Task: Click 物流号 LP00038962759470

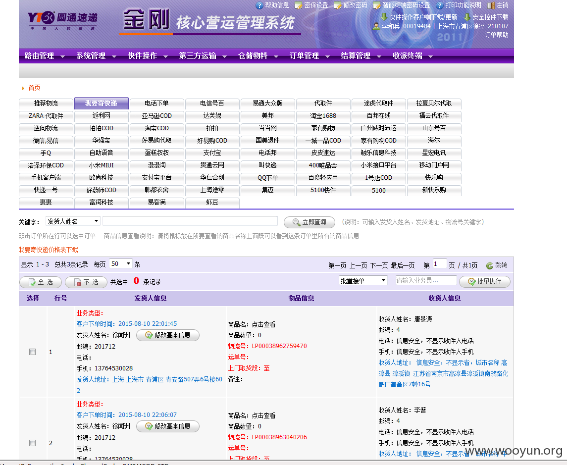Action: click(x=267, y=346)
